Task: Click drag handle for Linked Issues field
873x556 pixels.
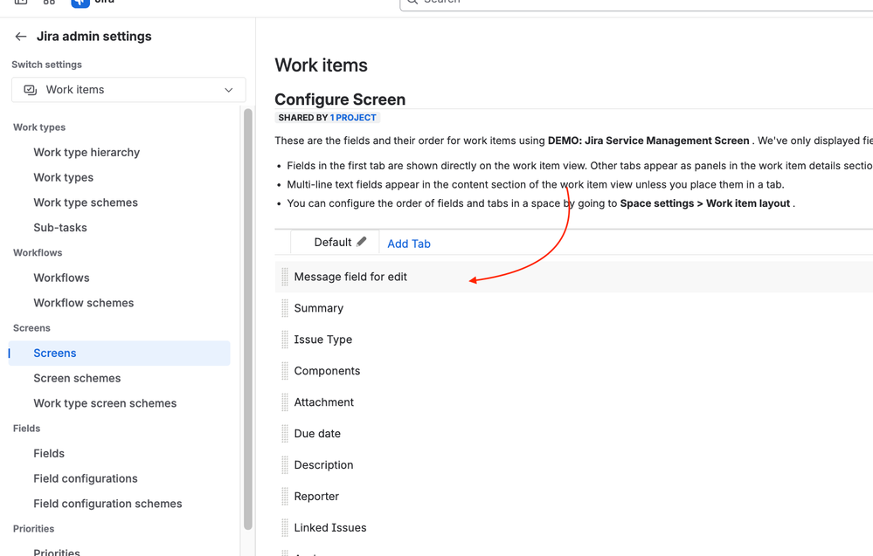Action: tap(285, 528)
